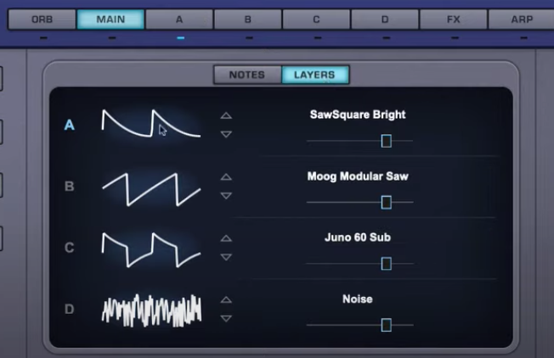The height and width of the screenshot is (358, 554).
Task: Toggle the indicator under tab A
Action: pyautogui.click(x=180, y=37)
